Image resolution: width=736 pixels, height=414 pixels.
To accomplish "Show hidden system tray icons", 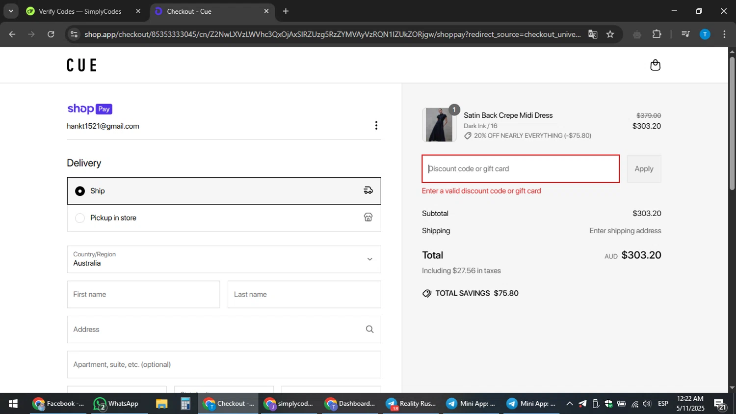I will [x=569, y=404].
